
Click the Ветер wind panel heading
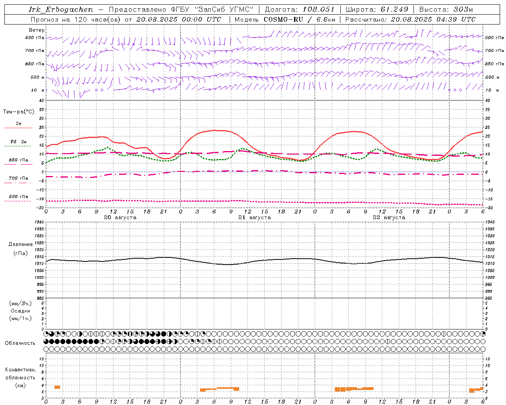point(36,30)
